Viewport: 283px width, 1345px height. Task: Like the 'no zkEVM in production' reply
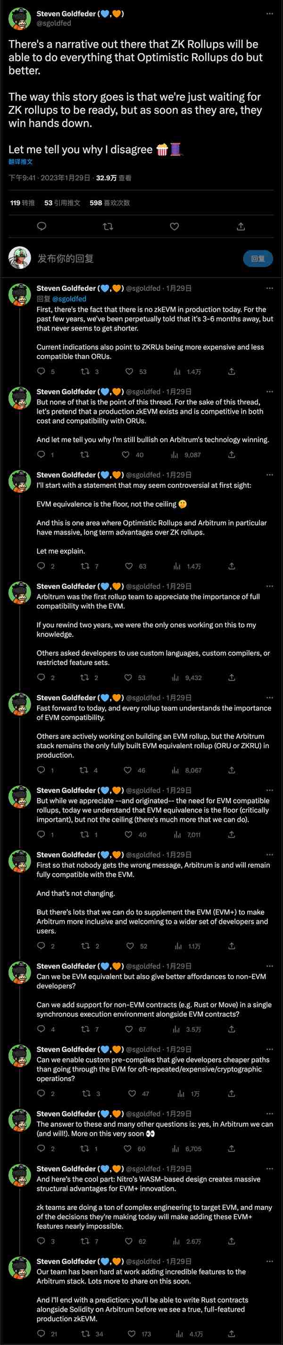click(130, 371)
